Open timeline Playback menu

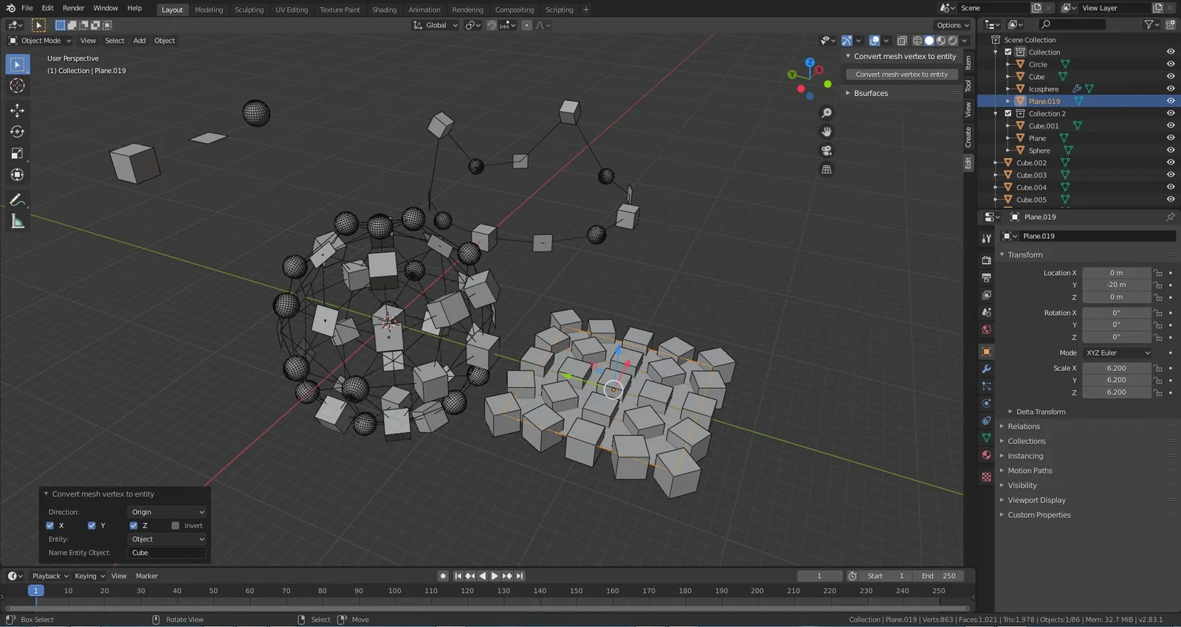[50, 576]
